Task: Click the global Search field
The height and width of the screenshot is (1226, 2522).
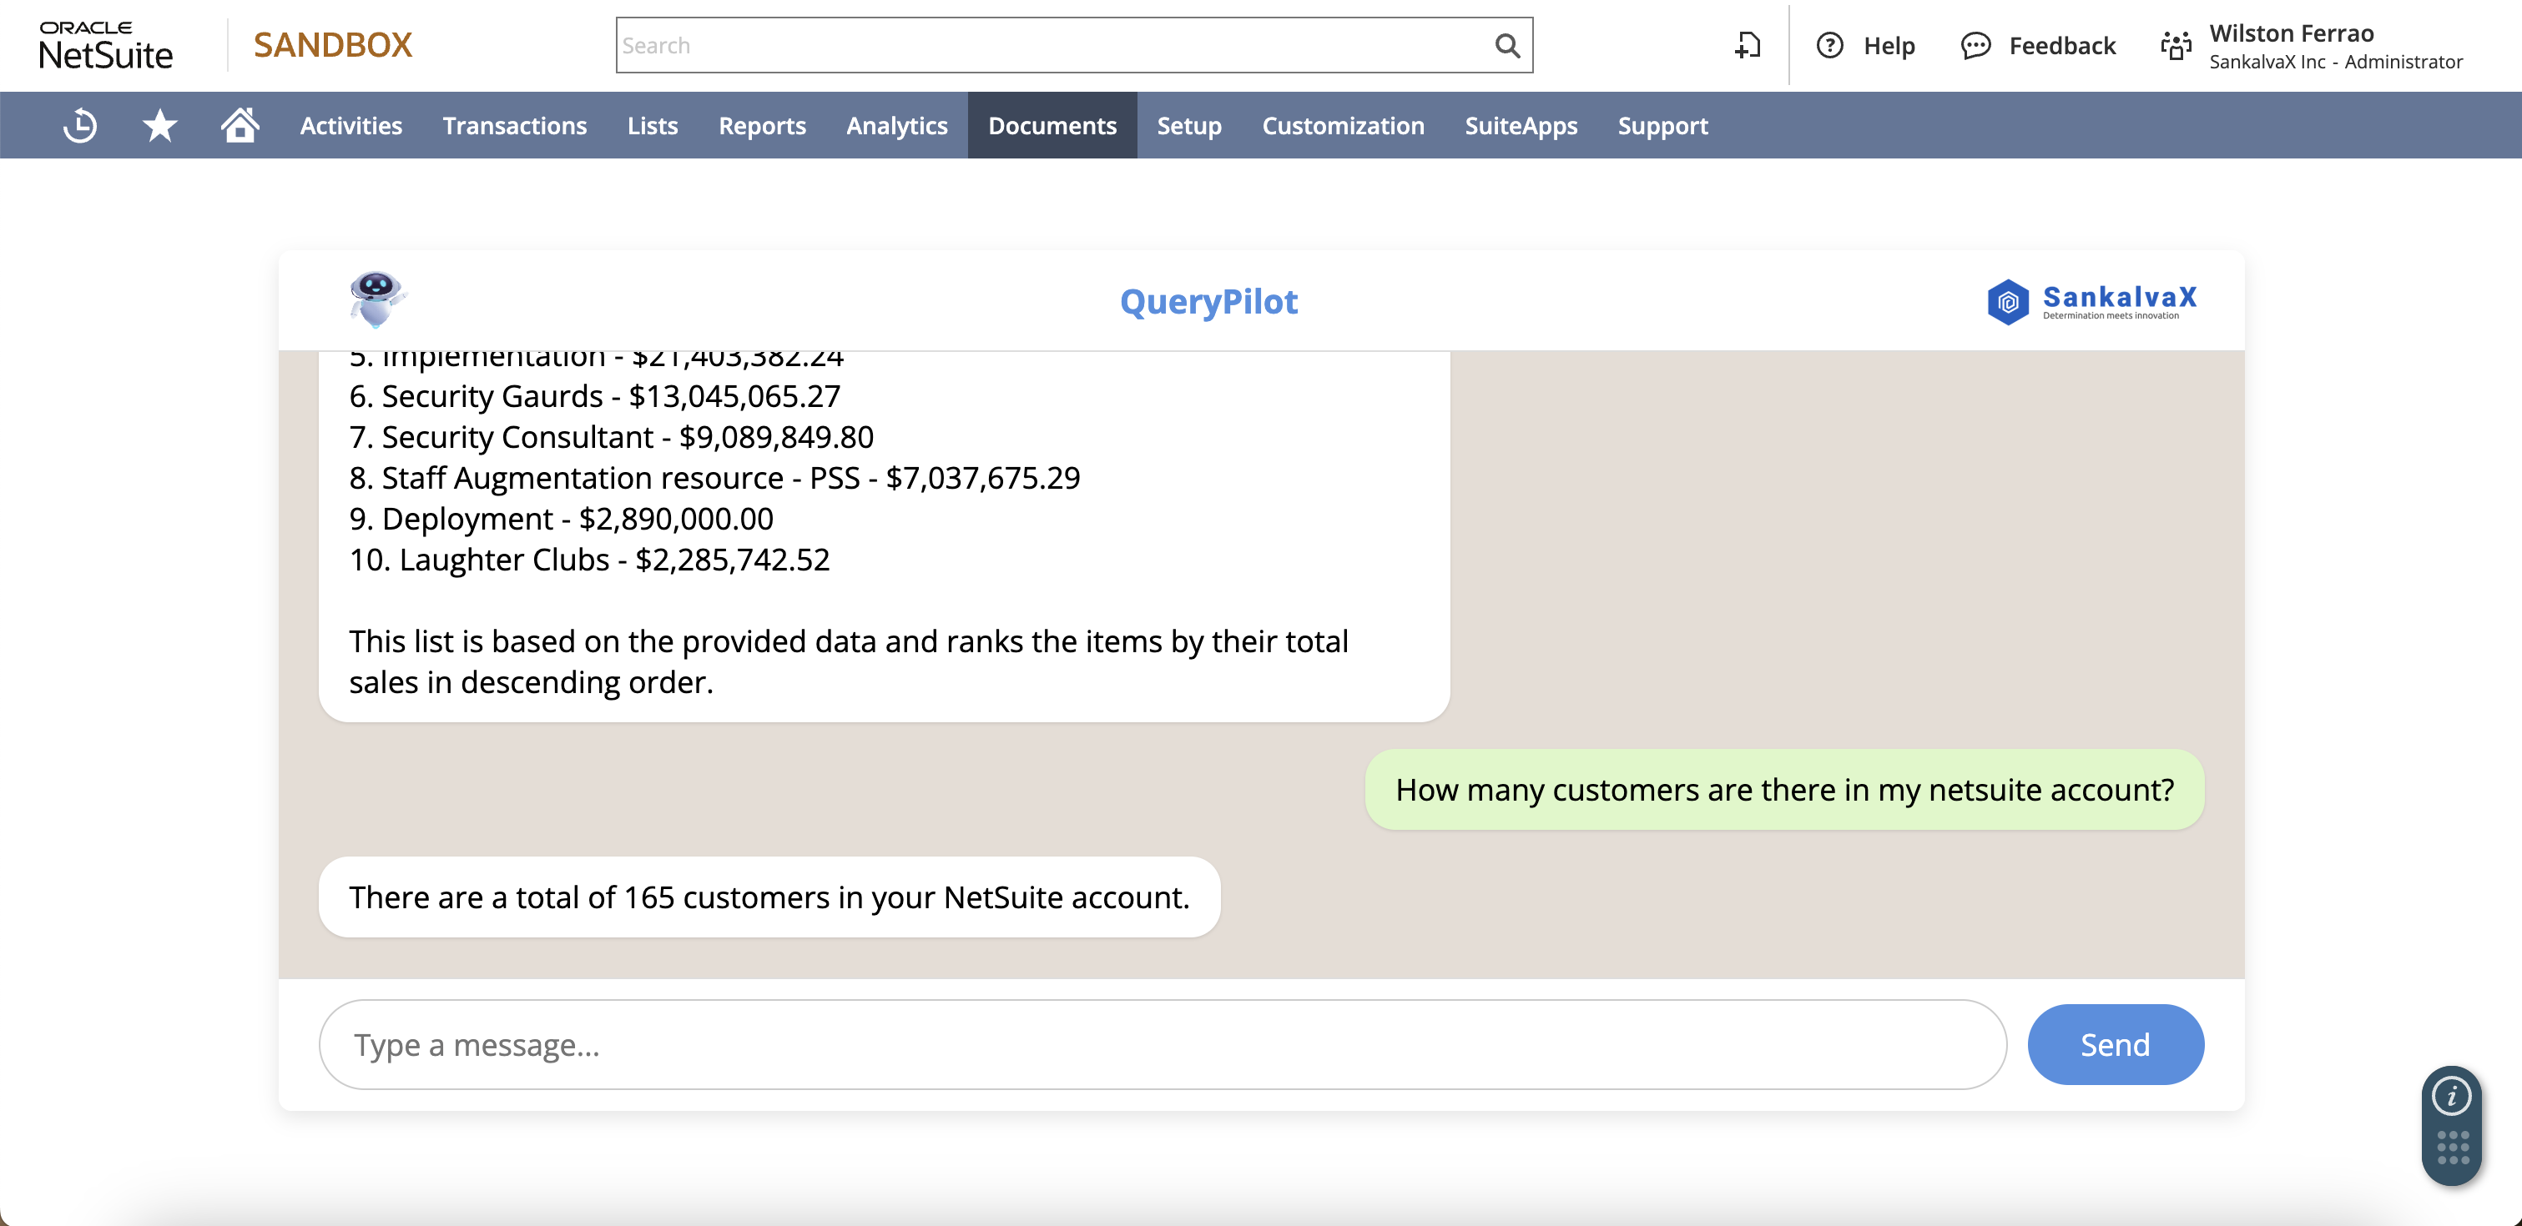Action: (x=1074, y=45)
